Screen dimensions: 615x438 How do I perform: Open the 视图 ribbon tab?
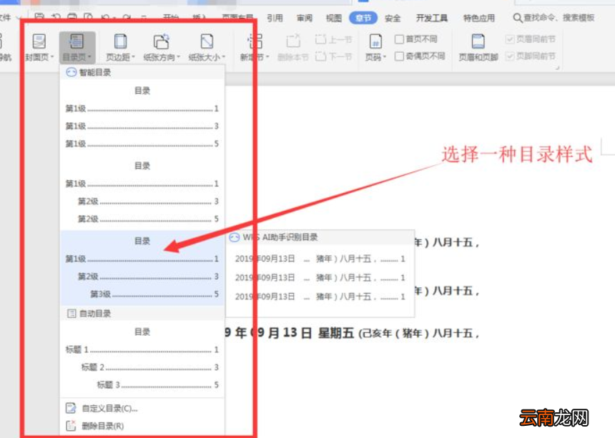(x=334, y=18)
